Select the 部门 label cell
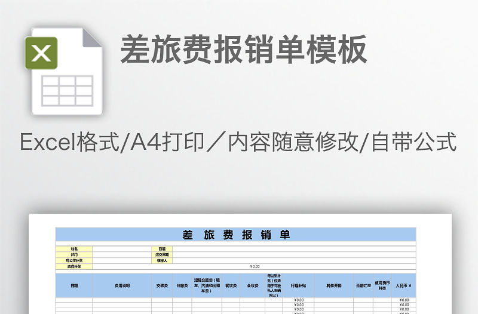Screen dimensions: 478x314 tap(74, 254)
